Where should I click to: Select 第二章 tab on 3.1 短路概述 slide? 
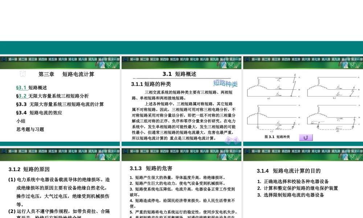[144, 60]
